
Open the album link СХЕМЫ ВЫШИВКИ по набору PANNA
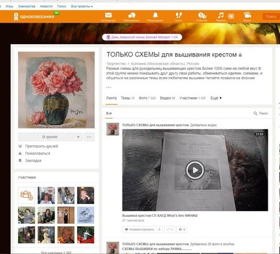[157, 249]
